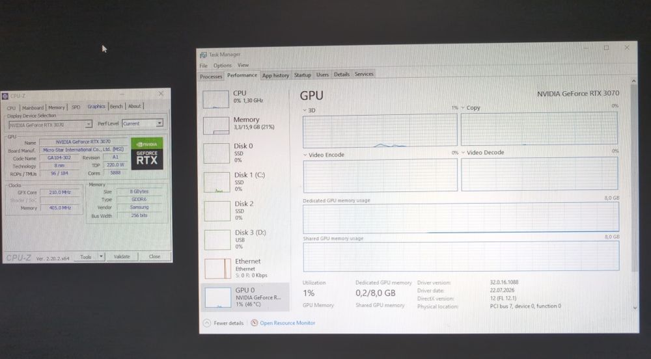Close the CPU-Z window
Screen dimensions: 651x359
tap(161, 94)
